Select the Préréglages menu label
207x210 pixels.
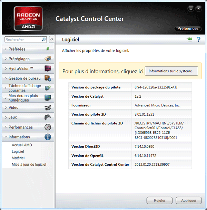(x=19, y=59)
